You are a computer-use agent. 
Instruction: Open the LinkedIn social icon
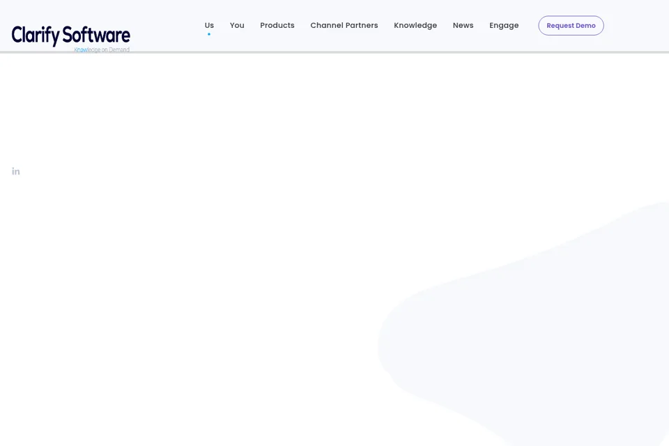tap(16, 171)
